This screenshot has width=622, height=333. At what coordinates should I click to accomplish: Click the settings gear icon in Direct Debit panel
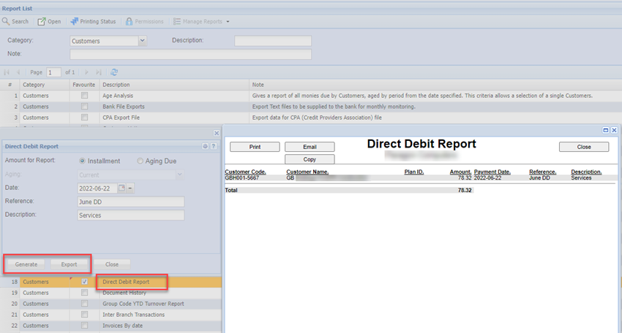click(x=206, y=146)
